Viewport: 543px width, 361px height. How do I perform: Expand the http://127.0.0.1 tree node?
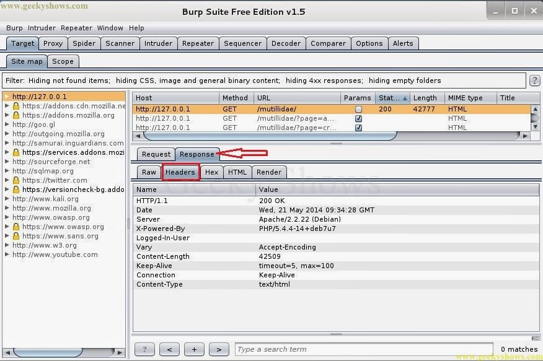7,97
